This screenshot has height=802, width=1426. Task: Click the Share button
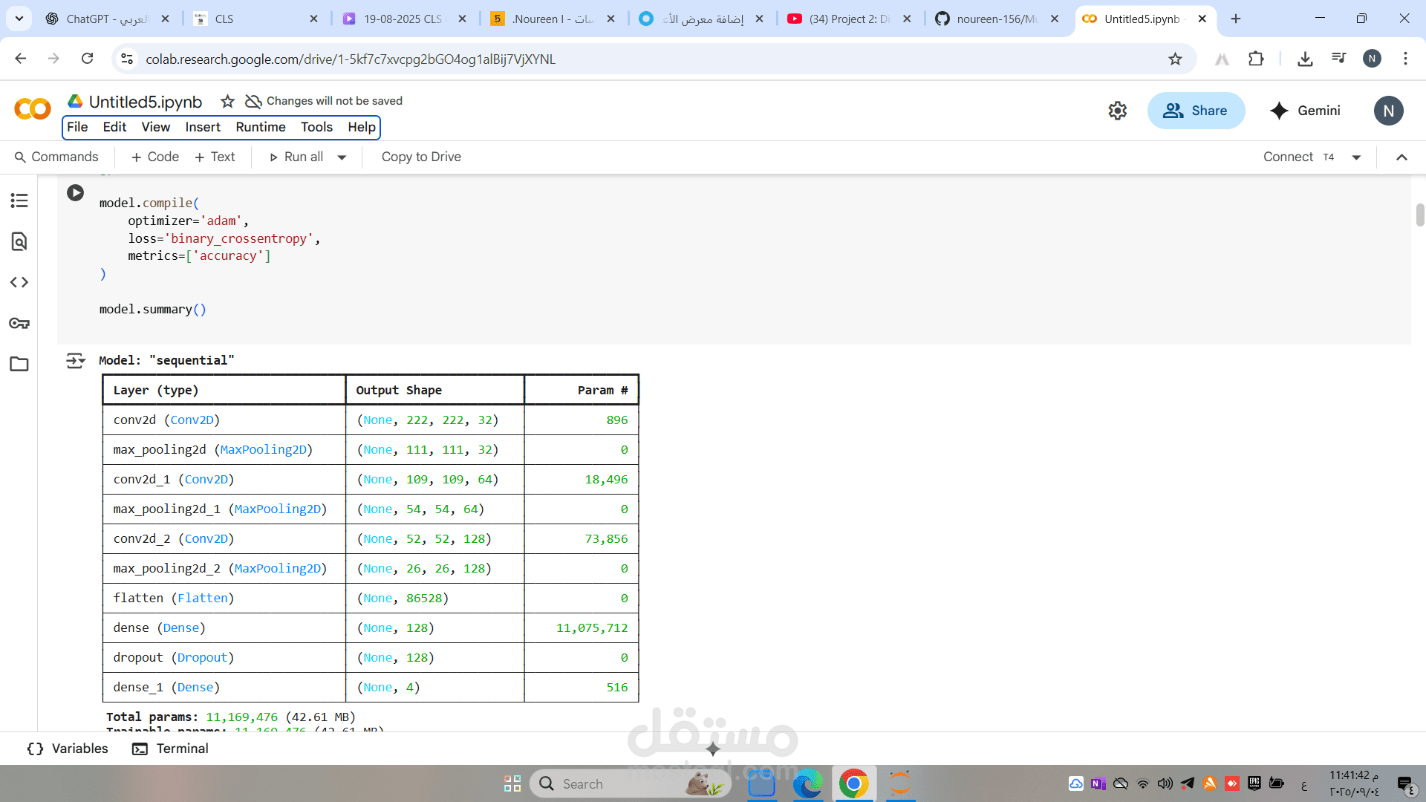pyautogui.click(x=1196, y=111)
